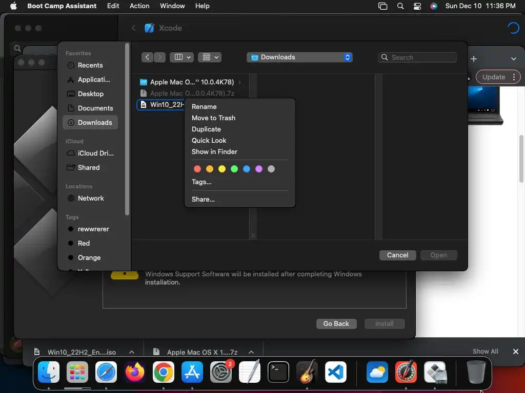Open Finder from the Dock
Viewport: 525px width, 393px height.
tap(49, 372)
